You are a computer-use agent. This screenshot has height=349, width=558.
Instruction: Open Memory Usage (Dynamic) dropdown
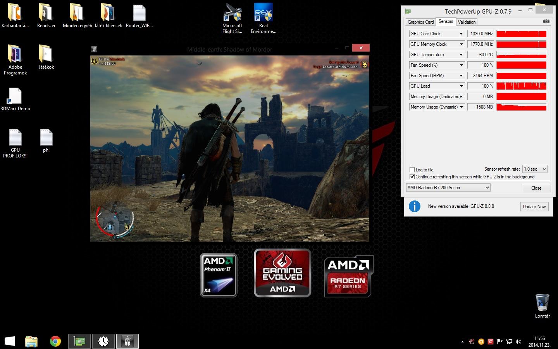461,107
